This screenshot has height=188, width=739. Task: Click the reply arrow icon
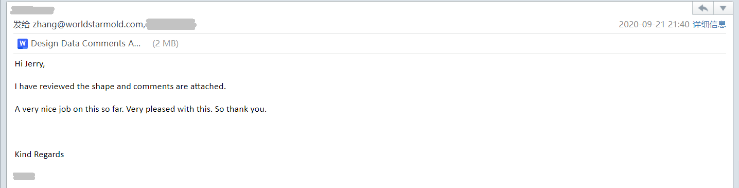[703, 8]
